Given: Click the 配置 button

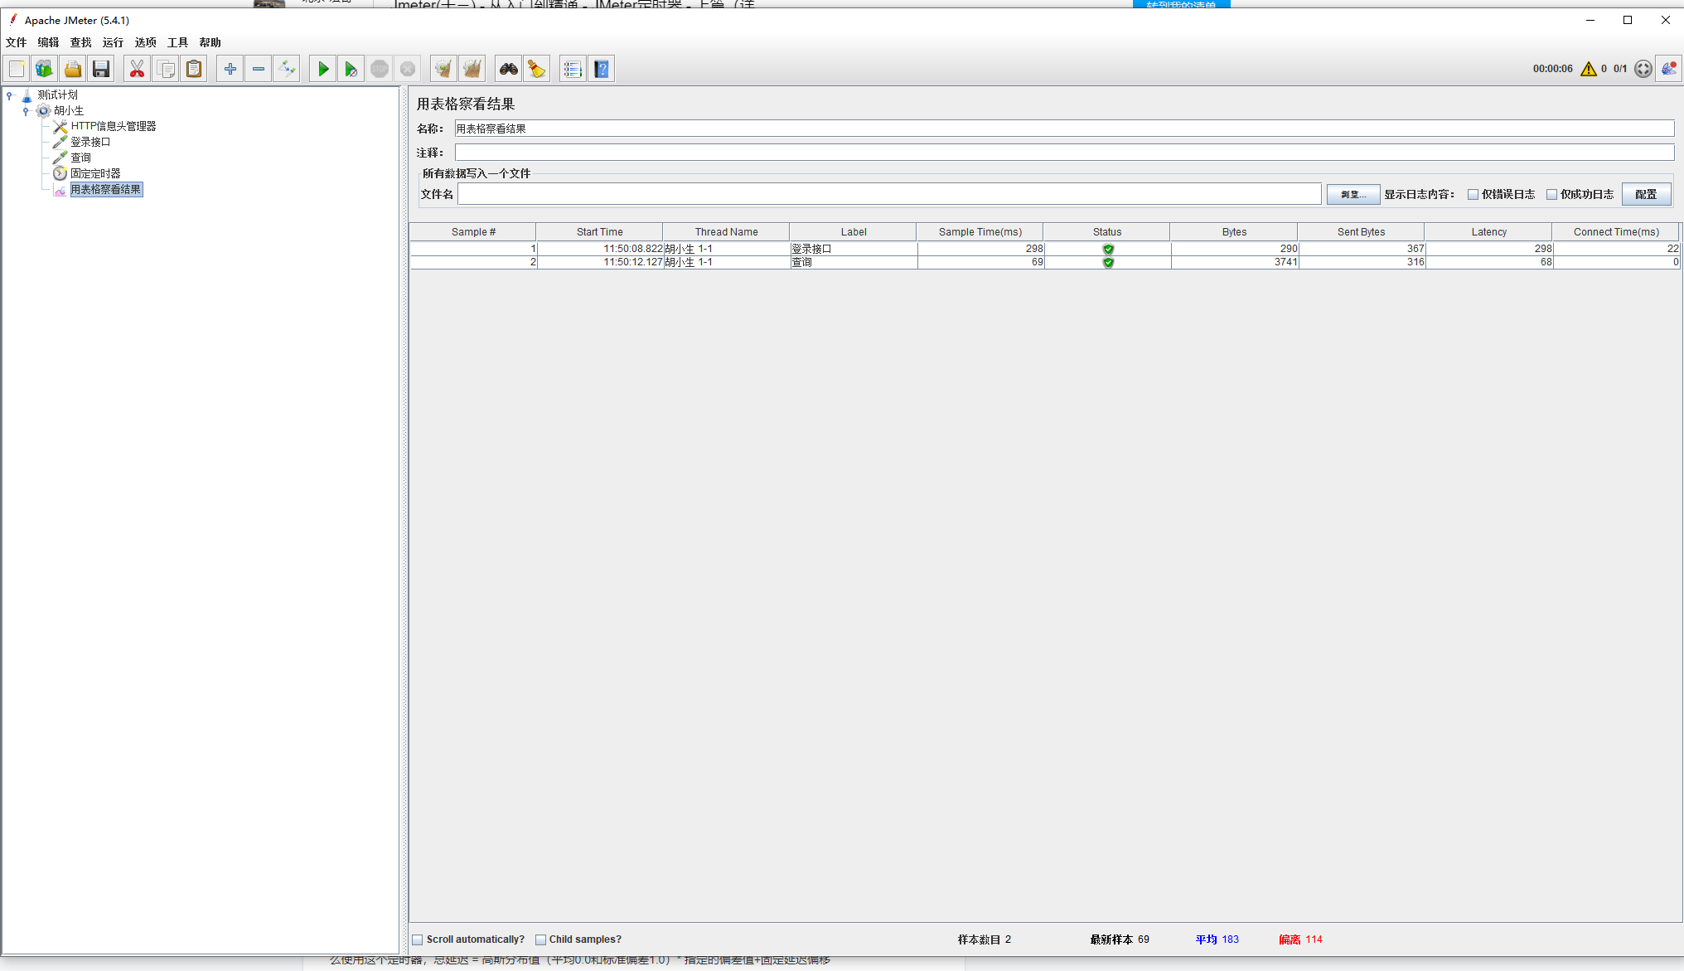Looking at the screenshot, I should coord(1645,195).
